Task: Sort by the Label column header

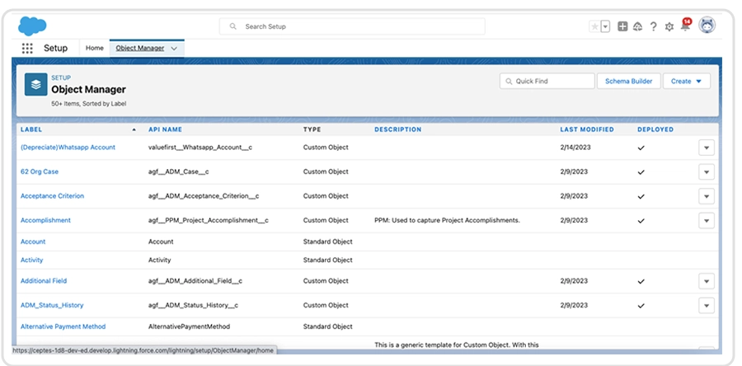Action: 31,129
